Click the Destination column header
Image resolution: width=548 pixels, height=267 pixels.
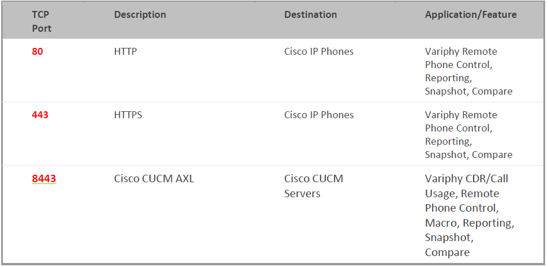tap(310, 14)
